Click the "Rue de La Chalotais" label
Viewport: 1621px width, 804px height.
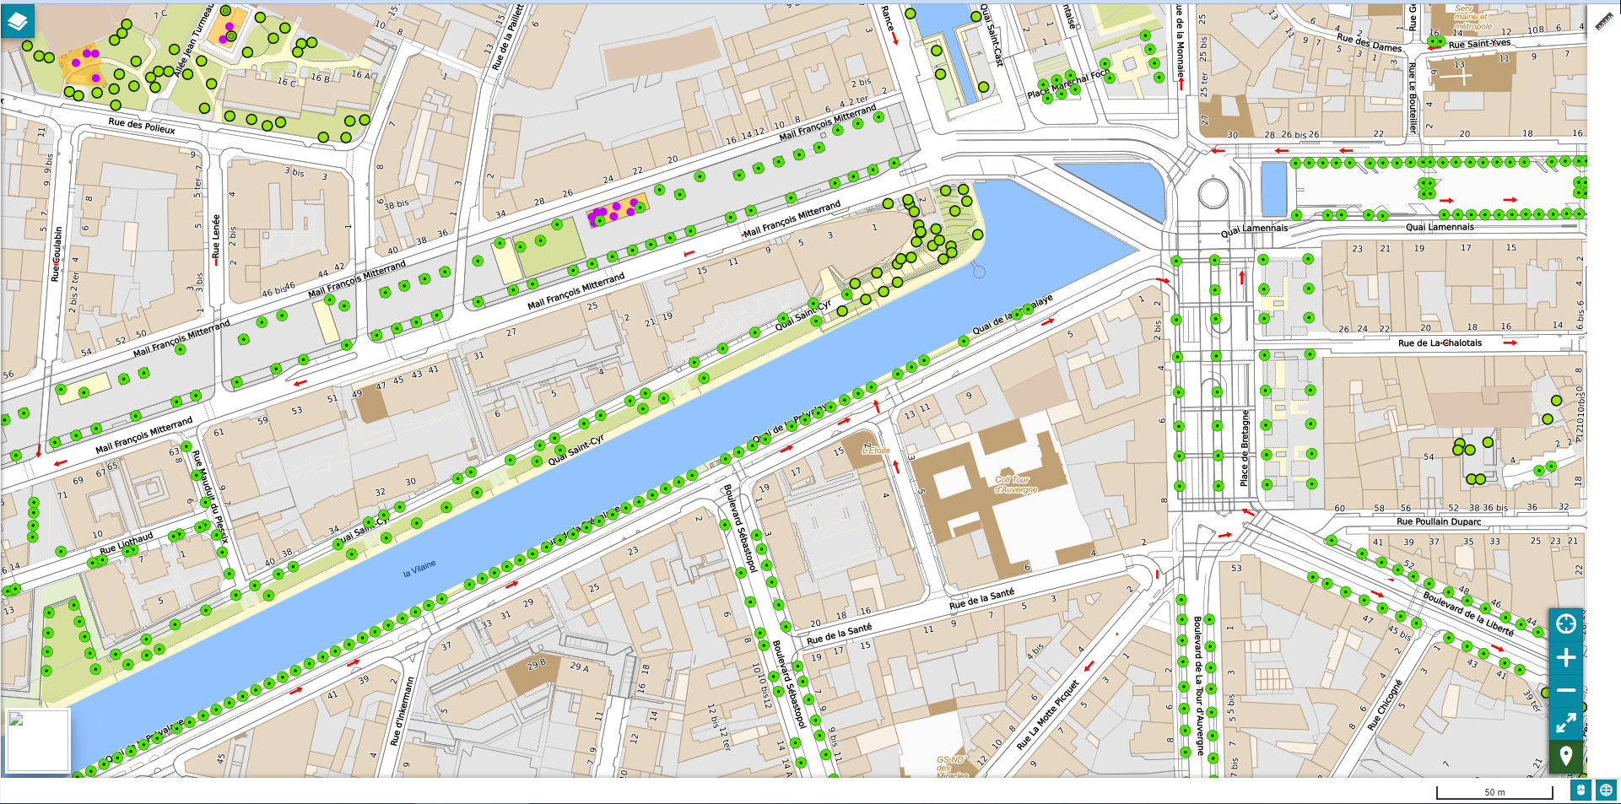point(1440,343)
